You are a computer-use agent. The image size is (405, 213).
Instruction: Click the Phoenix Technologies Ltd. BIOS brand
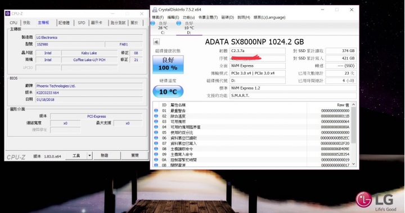[89, 86]
